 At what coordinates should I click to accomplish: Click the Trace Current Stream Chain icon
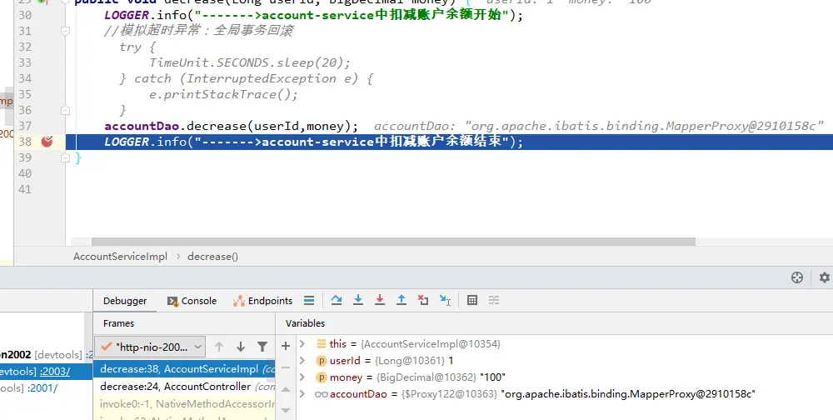pyautogui.click(x=493, y=300)
